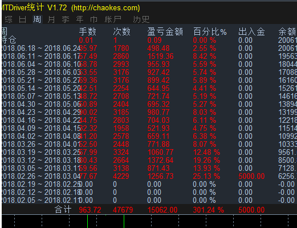Switch to the 季 quarterly tab
The width and height of the screenshot is (297, 228).
(66, 19)
